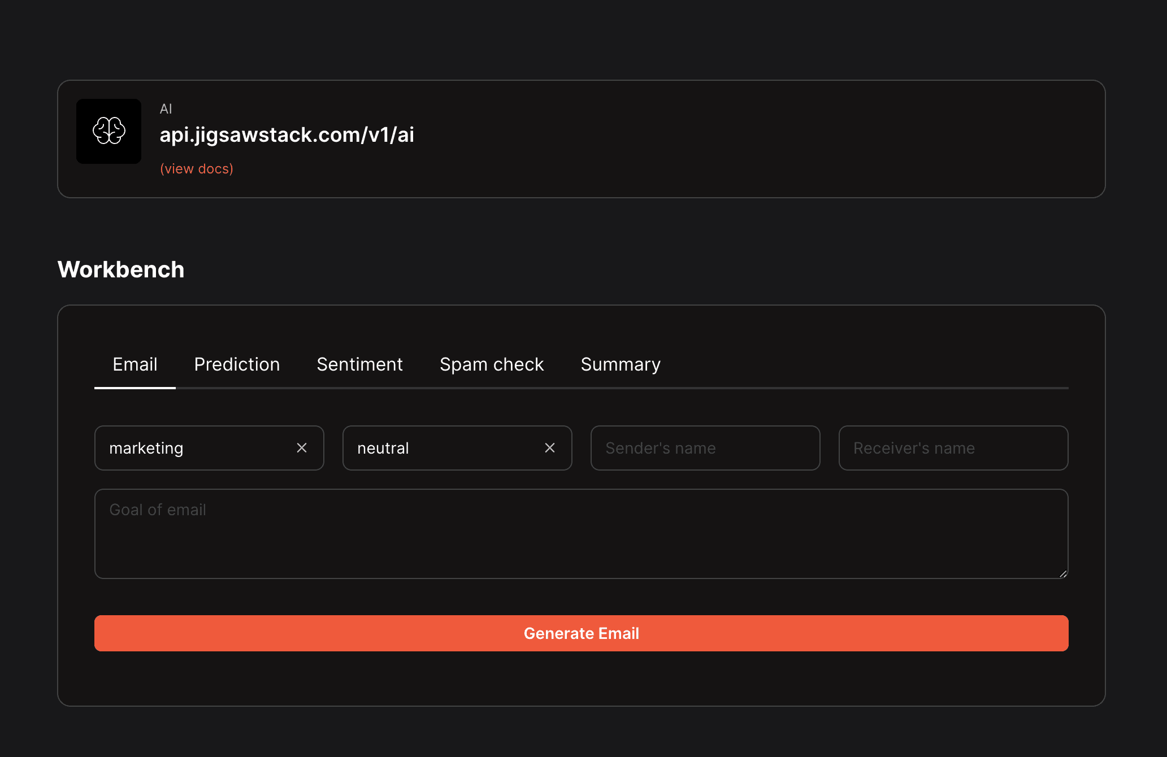
Task: Click inside the neutral text field
Action: [435, 447]
